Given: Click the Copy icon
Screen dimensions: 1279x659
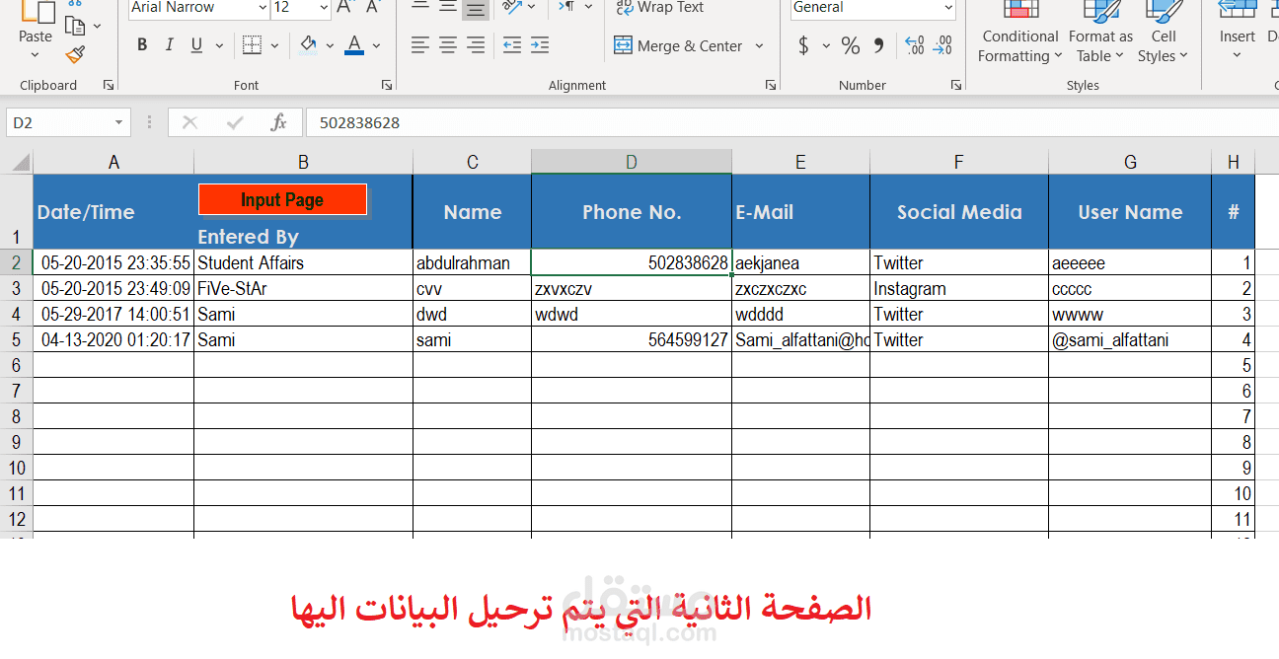Looking at the screenshot, I should (x=75, y=26).
